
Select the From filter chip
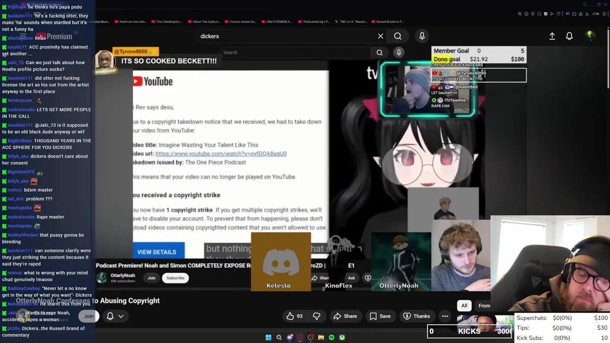[x=484, y=305]
